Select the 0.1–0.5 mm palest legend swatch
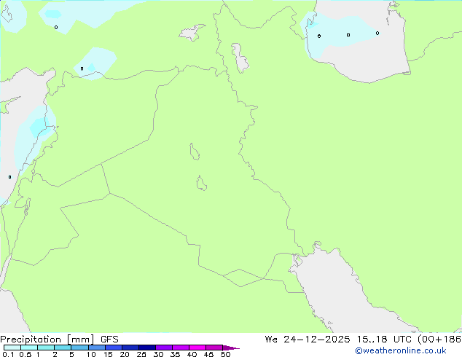The width and height of the screenshot is (462, 357). (x=12, y=348)
